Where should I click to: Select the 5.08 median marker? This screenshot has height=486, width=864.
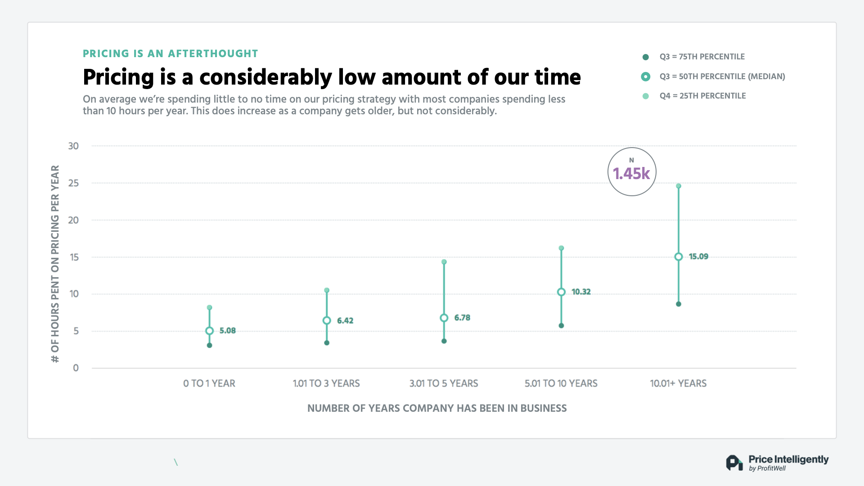[209, 331]
